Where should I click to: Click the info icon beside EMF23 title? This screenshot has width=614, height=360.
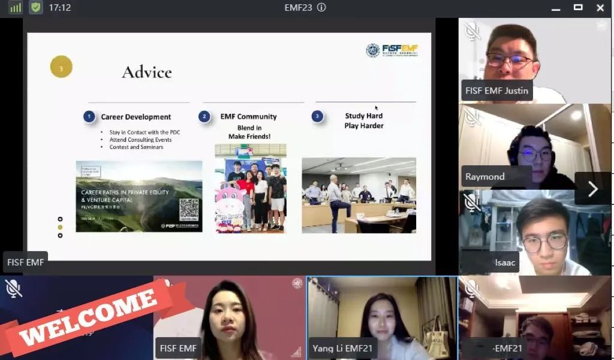[x=321, y=8]
